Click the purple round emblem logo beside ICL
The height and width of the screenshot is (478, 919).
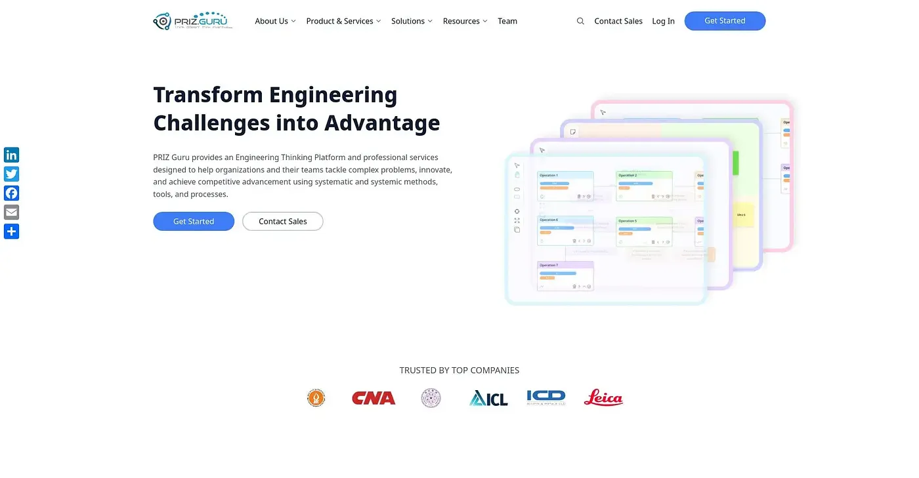click(x=431, y=398)
